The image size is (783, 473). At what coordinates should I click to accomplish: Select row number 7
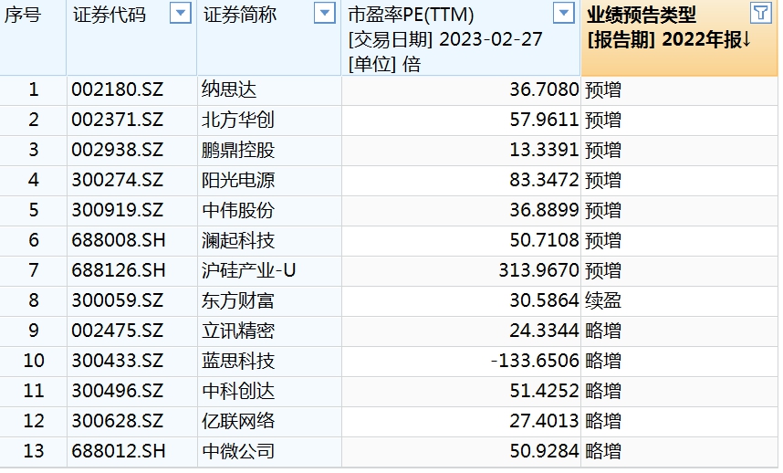(34, 270)
